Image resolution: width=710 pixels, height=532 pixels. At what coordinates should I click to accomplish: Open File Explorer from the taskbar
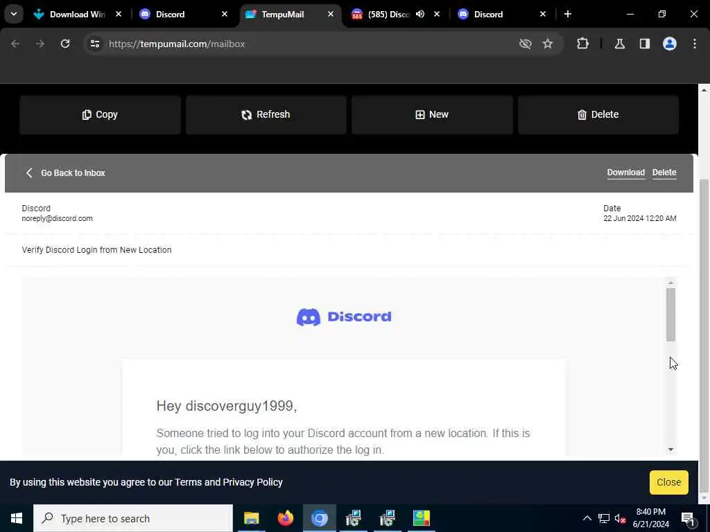coord(251,518)
